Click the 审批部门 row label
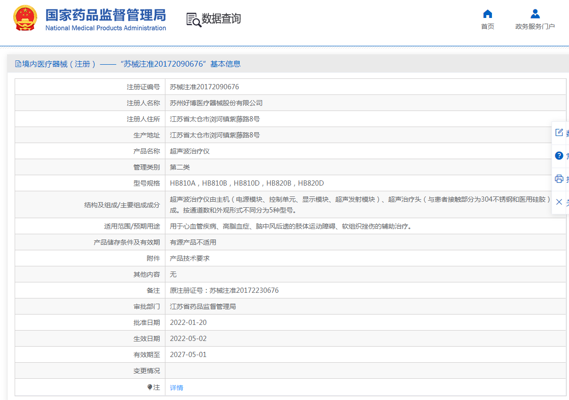This screenshot has width=569, height=400. click(x=147, y=306)
